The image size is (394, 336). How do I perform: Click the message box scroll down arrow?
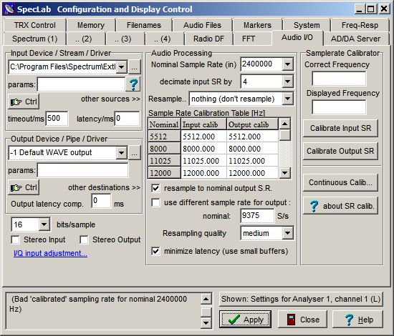[206, 322]
